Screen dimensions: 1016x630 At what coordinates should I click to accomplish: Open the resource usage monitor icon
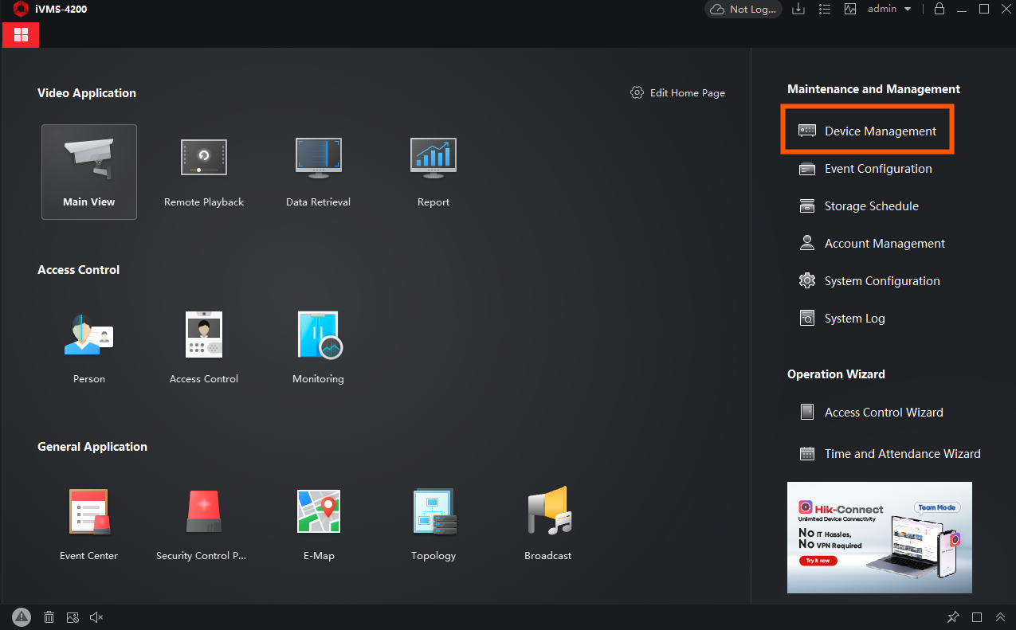pyautogui.click(x=850, y=9)
